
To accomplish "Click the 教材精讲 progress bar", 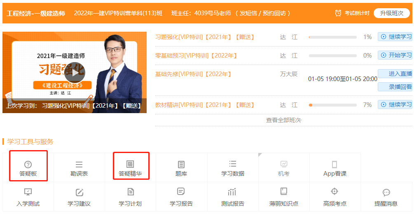I will click(332, 105).
